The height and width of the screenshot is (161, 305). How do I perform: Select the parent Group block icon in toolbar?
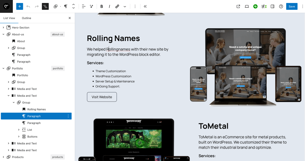tap(56, 7)
